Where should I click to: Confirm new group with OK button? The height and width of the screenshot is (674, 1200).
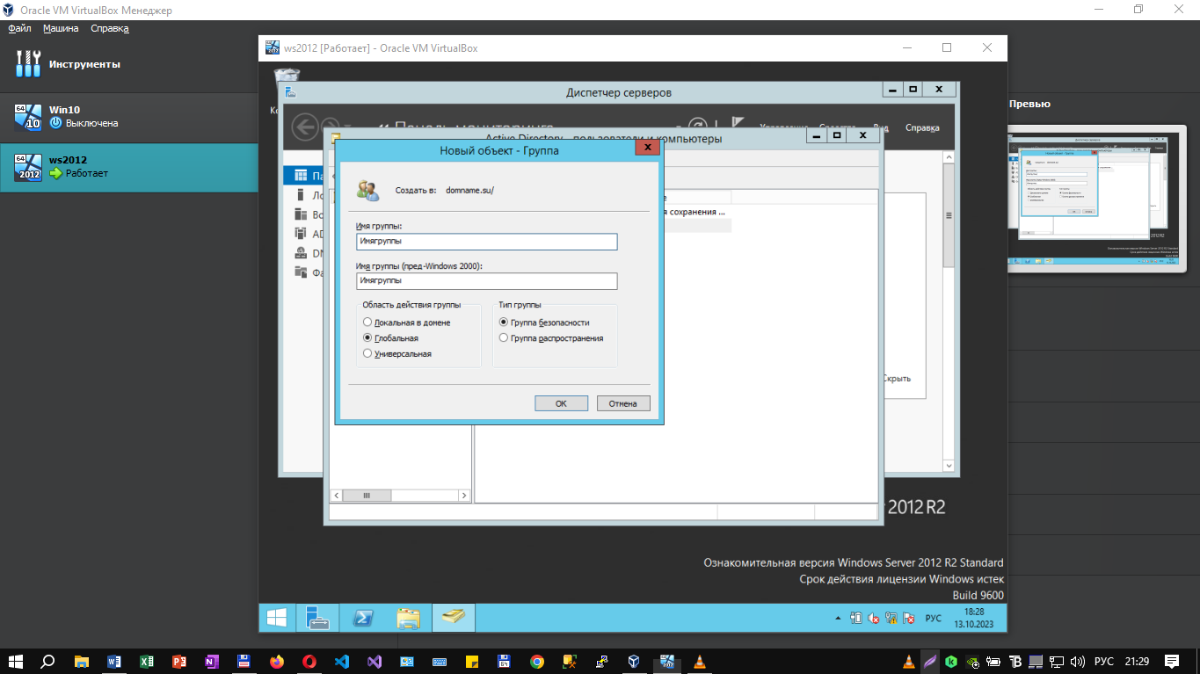[x=561, y=403]
